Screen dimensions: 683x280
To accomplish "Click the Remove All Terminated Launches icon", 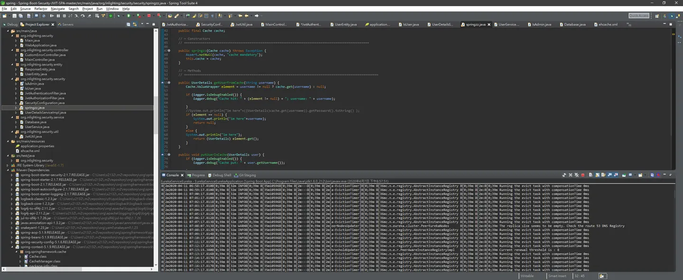I will (577, 175).
